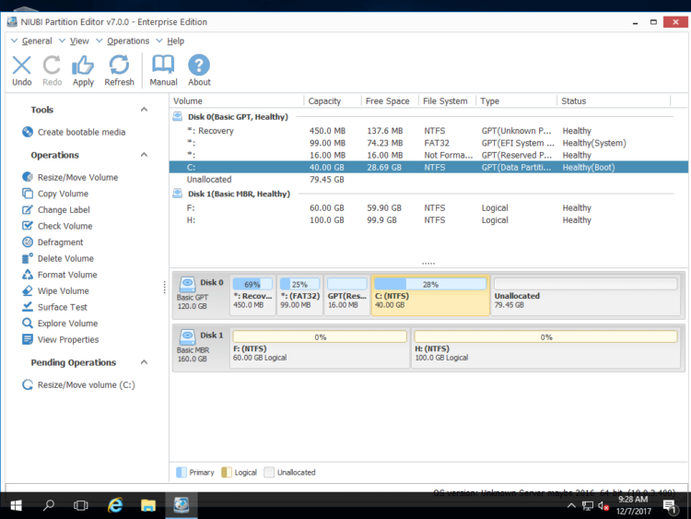Choose Delete Volume operation
The height and width of the screenshot is (519, 691).
[58, 258]
